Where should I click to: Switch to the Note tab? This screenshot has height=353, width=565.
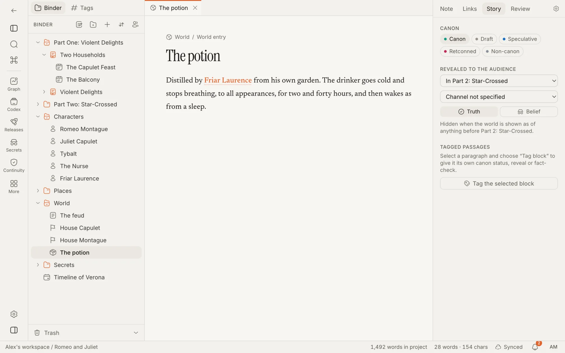pyautogui.click(x=446, y=9)
